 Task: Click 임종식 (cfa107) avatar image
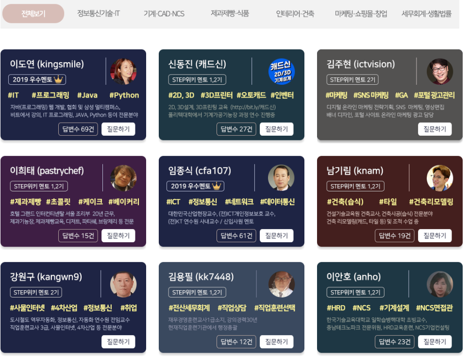point(281,178)
